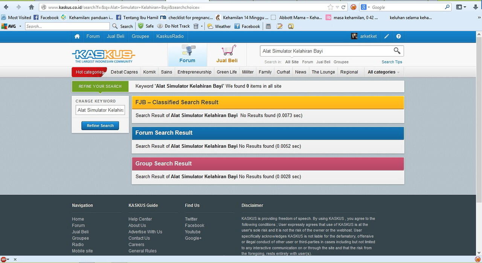Viewport: 482px width, 263px height.
Task: Toggle AVG Do Not Track
Action: 173,26
